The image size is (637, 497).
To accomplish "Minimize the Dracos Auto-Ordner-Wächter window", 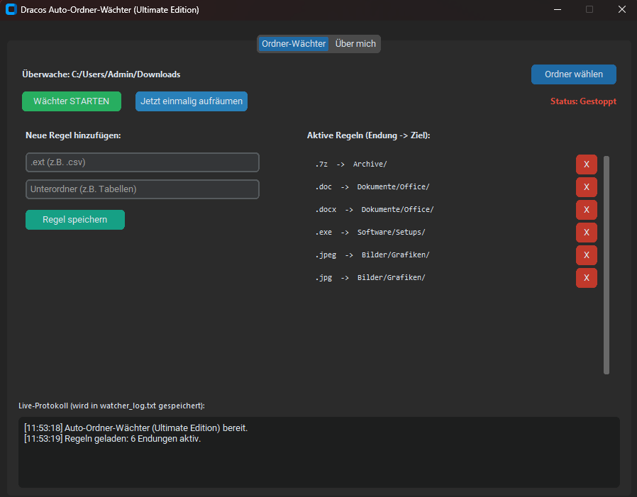I will tap(558, 9).
